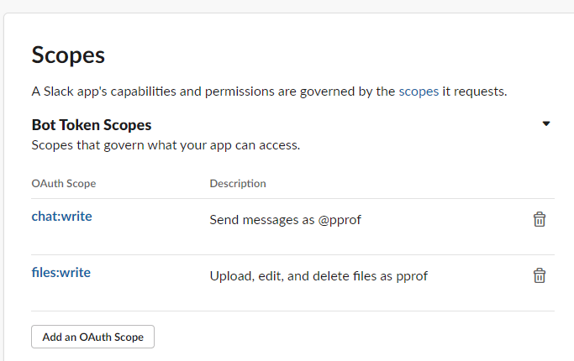Collapse the Bot Token Scopes section
The width and height of the screenshot is (574, 361).
tap(546, 123)
